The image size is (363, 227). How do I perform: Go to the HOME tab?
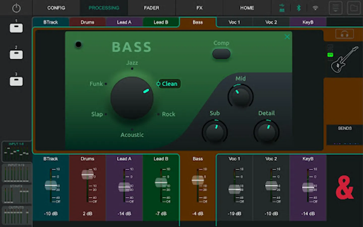[247, 8]
